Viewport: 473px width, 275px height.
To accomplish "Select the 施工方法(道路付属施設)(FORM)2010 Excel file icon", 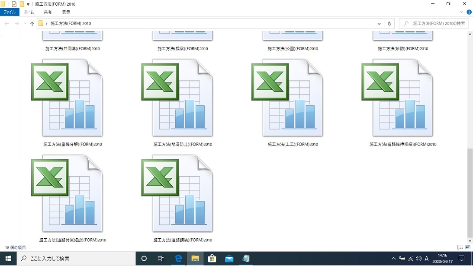I will pos(67,193).
